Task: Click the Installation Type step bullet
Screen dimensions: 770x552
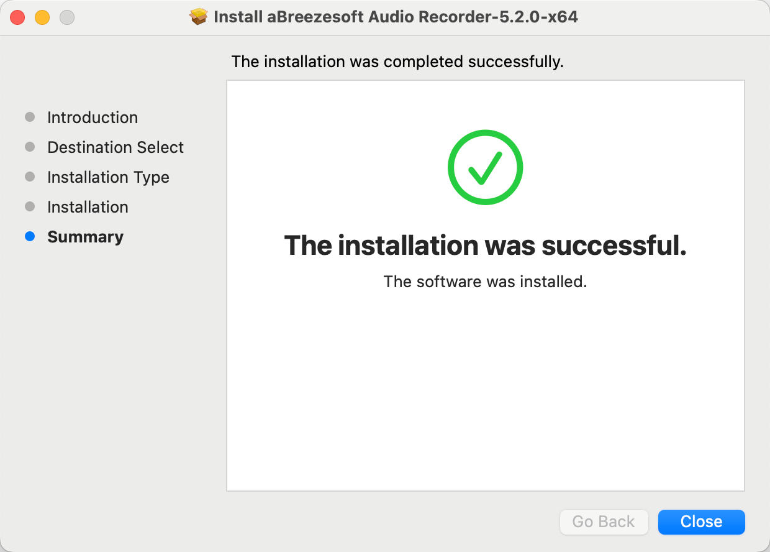Action: [29, 177]
